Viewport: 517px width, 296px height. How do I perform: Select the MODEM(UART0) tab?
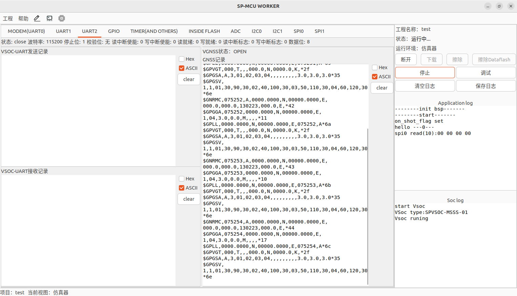[x=26, y=31]
